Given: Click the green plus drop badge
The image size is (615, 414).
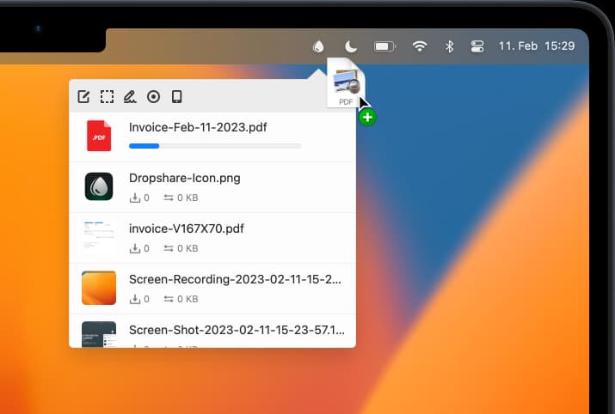Looking at the screenshot, I should [x=367, y=117].
